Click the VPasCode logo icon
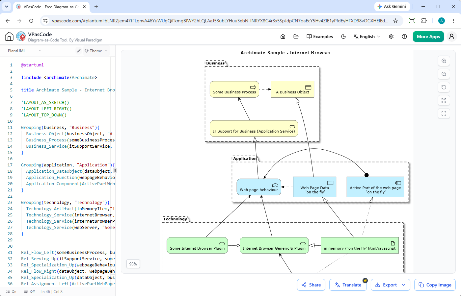 [x=21, y=37]
